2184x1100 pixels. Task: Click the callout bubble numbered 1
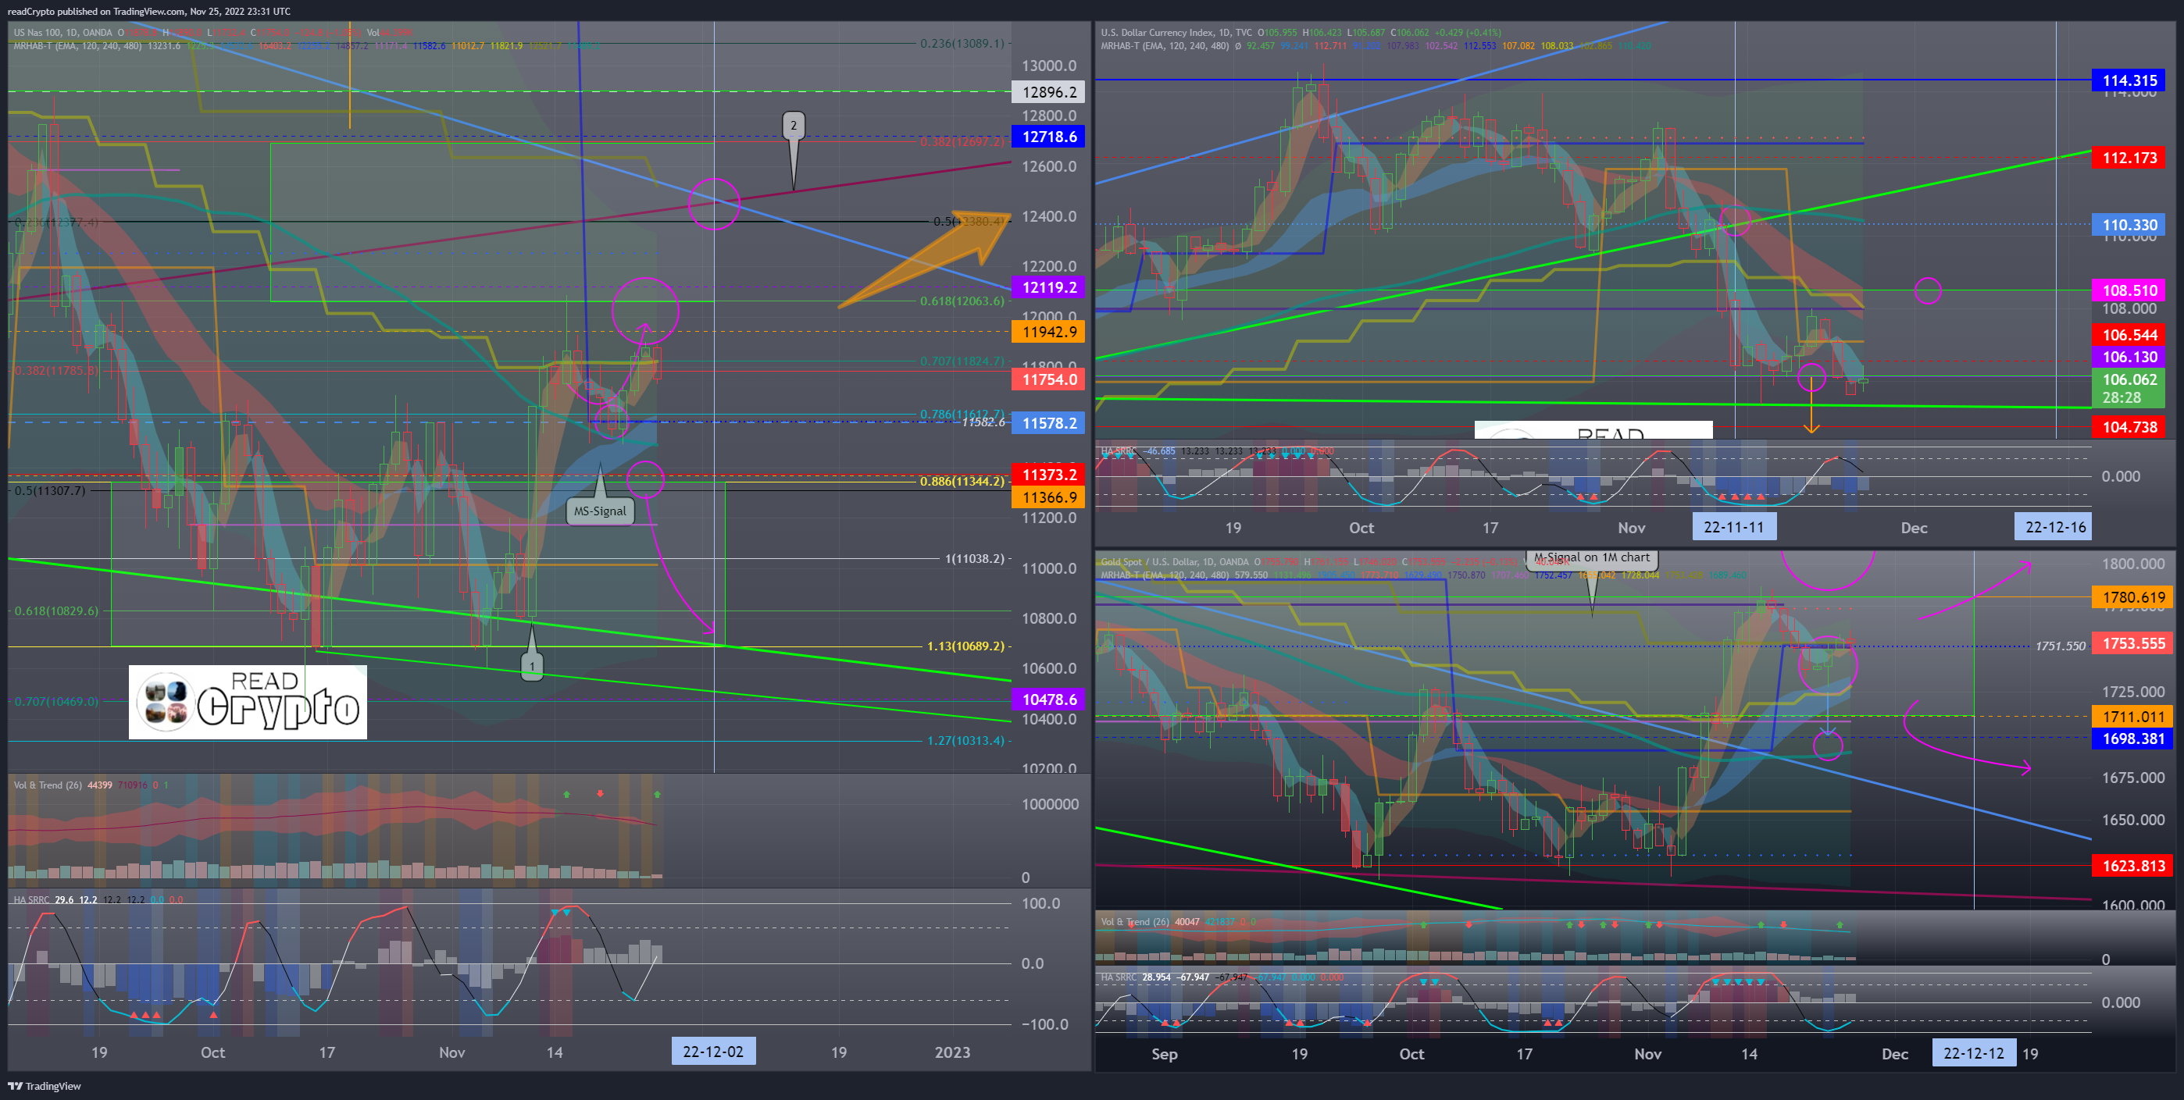[532, 666]
